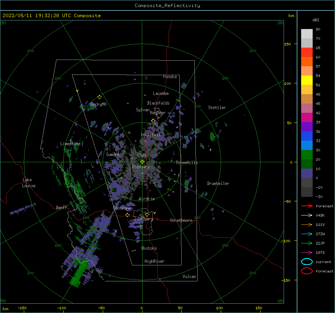
Task: Click the Banff label
Action: point(61,207)
